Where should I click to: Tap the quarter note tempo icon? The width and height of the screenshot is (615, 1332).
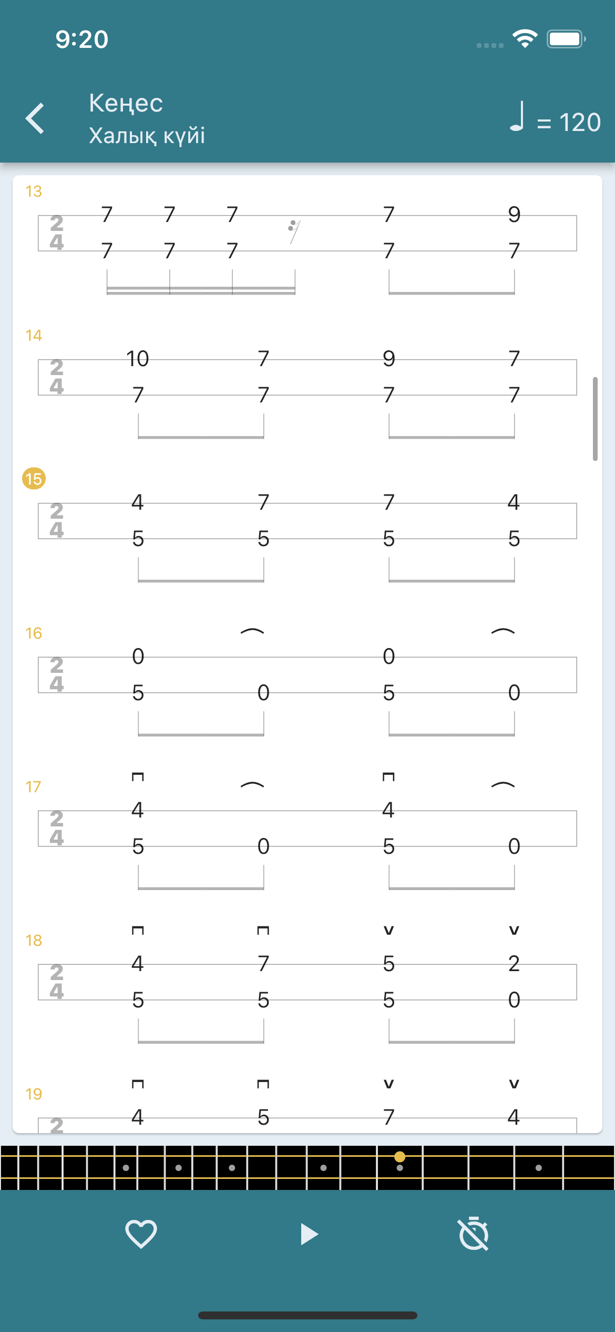click(x=517, y=116)
